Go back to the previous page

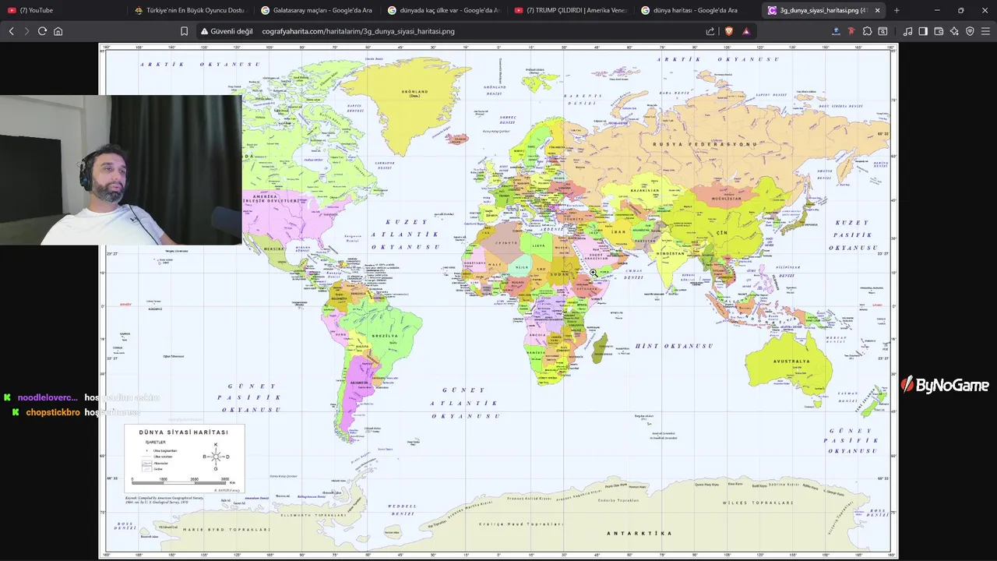[x=11, y=31]
